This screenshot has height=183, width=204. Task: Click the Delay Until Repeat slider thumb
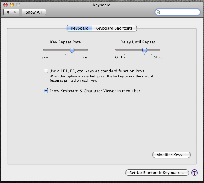(144, 50)
